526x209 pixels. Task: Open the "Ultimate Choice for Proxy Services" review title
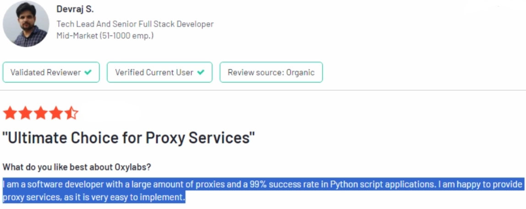click(x=128, y=138)
